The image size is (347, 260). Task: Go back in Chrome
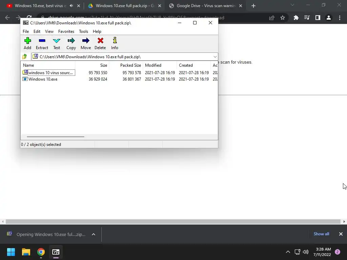point(7,18)
